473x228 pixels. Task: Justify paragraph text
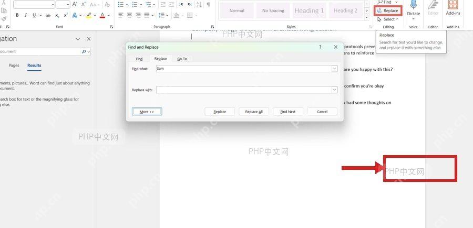(147, 15)
